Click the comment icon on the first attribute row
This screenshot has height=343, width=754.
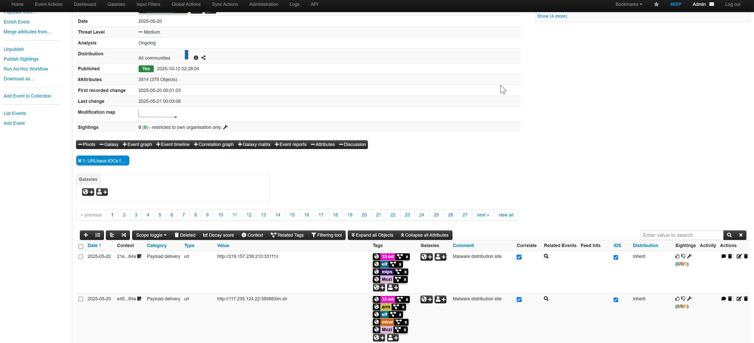coord(723,256)
